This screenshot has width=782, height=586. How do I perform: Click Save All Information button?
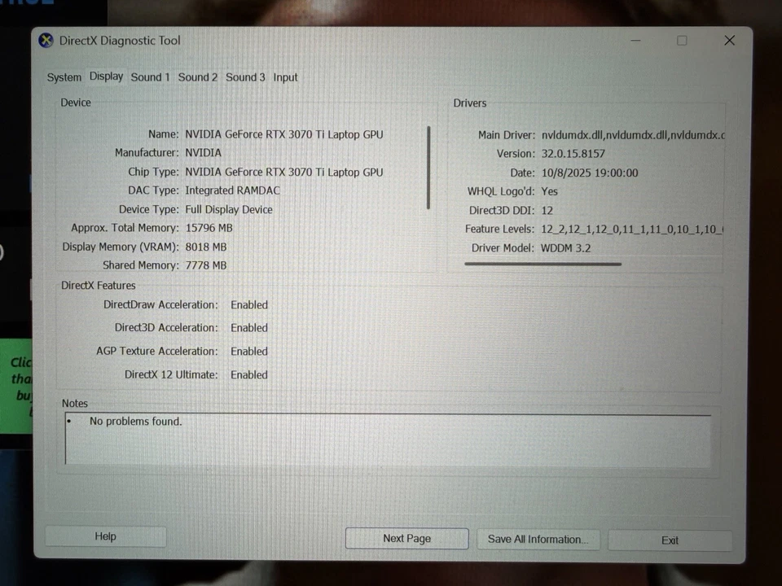538,539
